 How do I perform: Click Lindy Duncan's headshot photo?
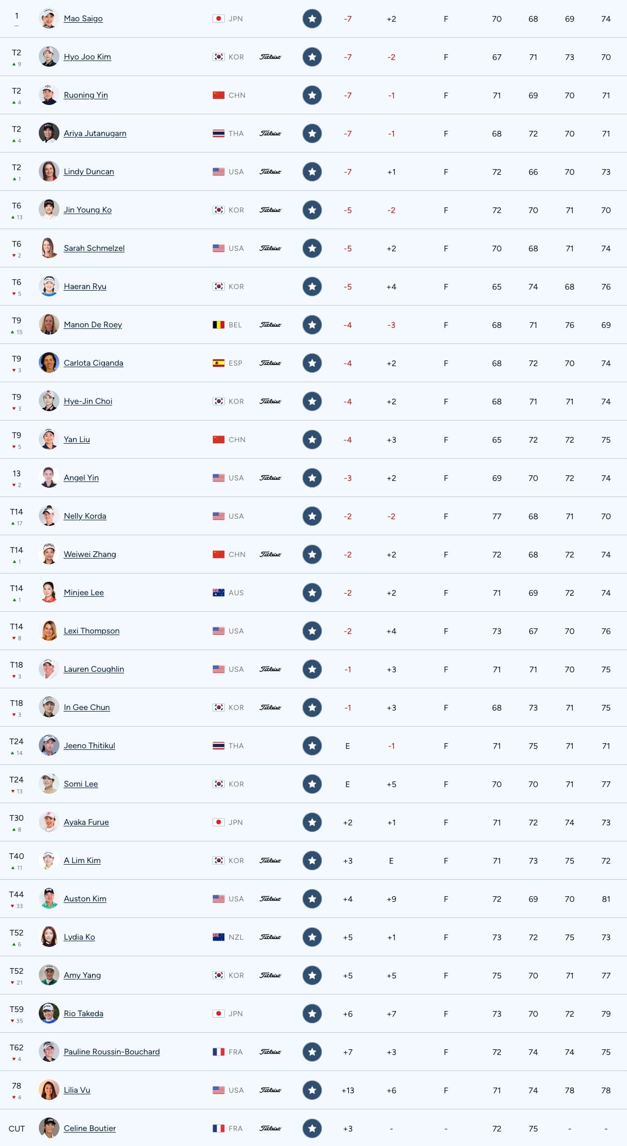coord(49,172)
